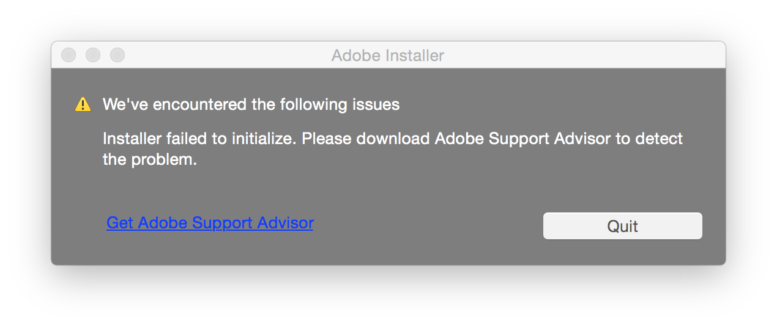This screenshot has width=777, height=326.
Task: Click the word "detect" ending the first message line
Action: coord(659,139)
